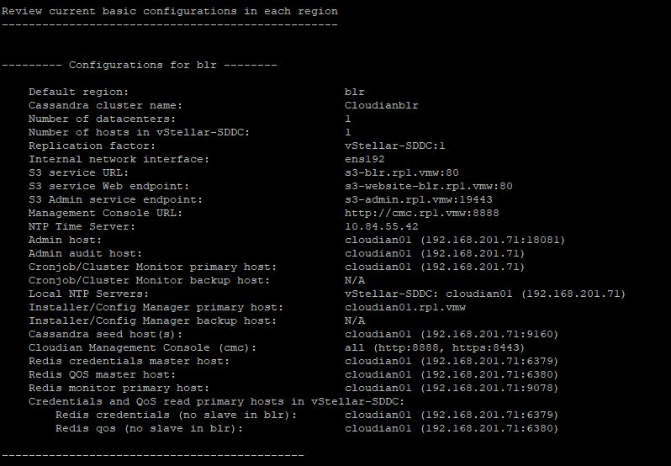Click the N/A value for Cronjob backup host
Image resolution: width=671 pixels, height=466 pixels.
[x=355, y=280]
